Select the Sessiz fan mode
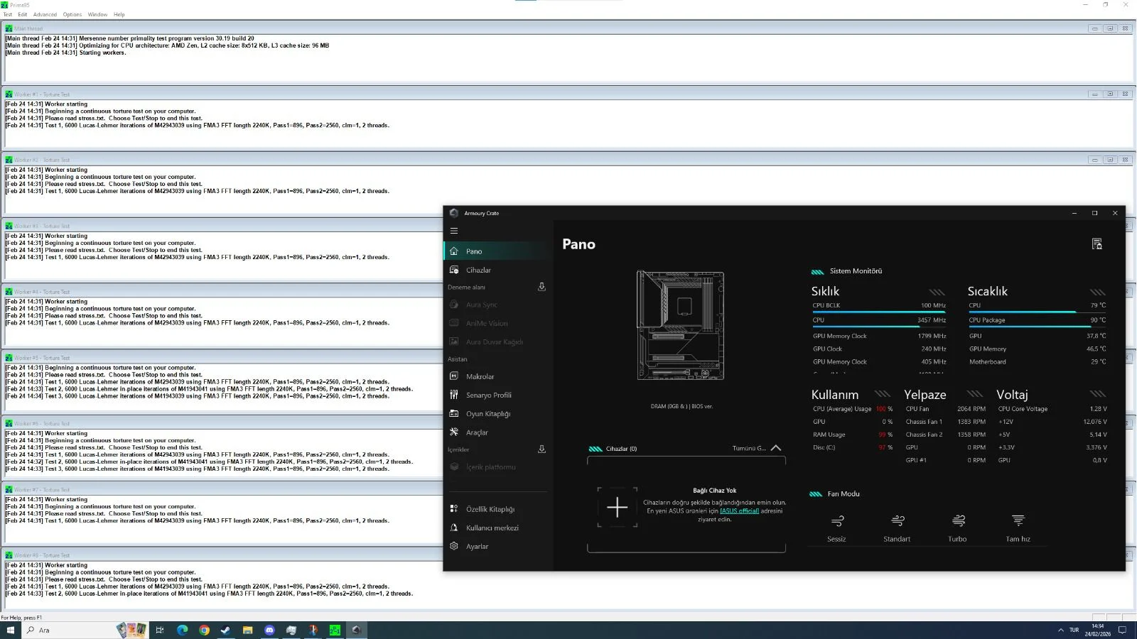The width and height of the screenshot is (1137, 639). click(x=836, y=528)
